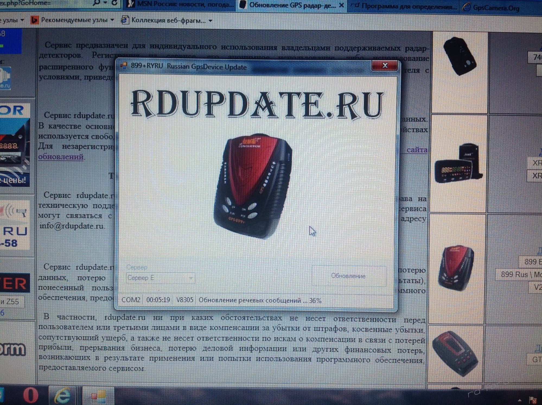The width and height of the screenshot is (542, 405).
Task: Click the RDUPDATE.RU logo in the dialog
Action: 257,105
